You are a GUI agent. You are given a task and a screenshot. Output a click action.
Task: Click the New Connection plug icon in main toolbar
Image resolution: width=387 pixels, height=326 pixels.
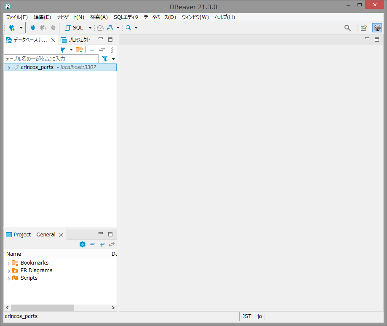[12, 28]
